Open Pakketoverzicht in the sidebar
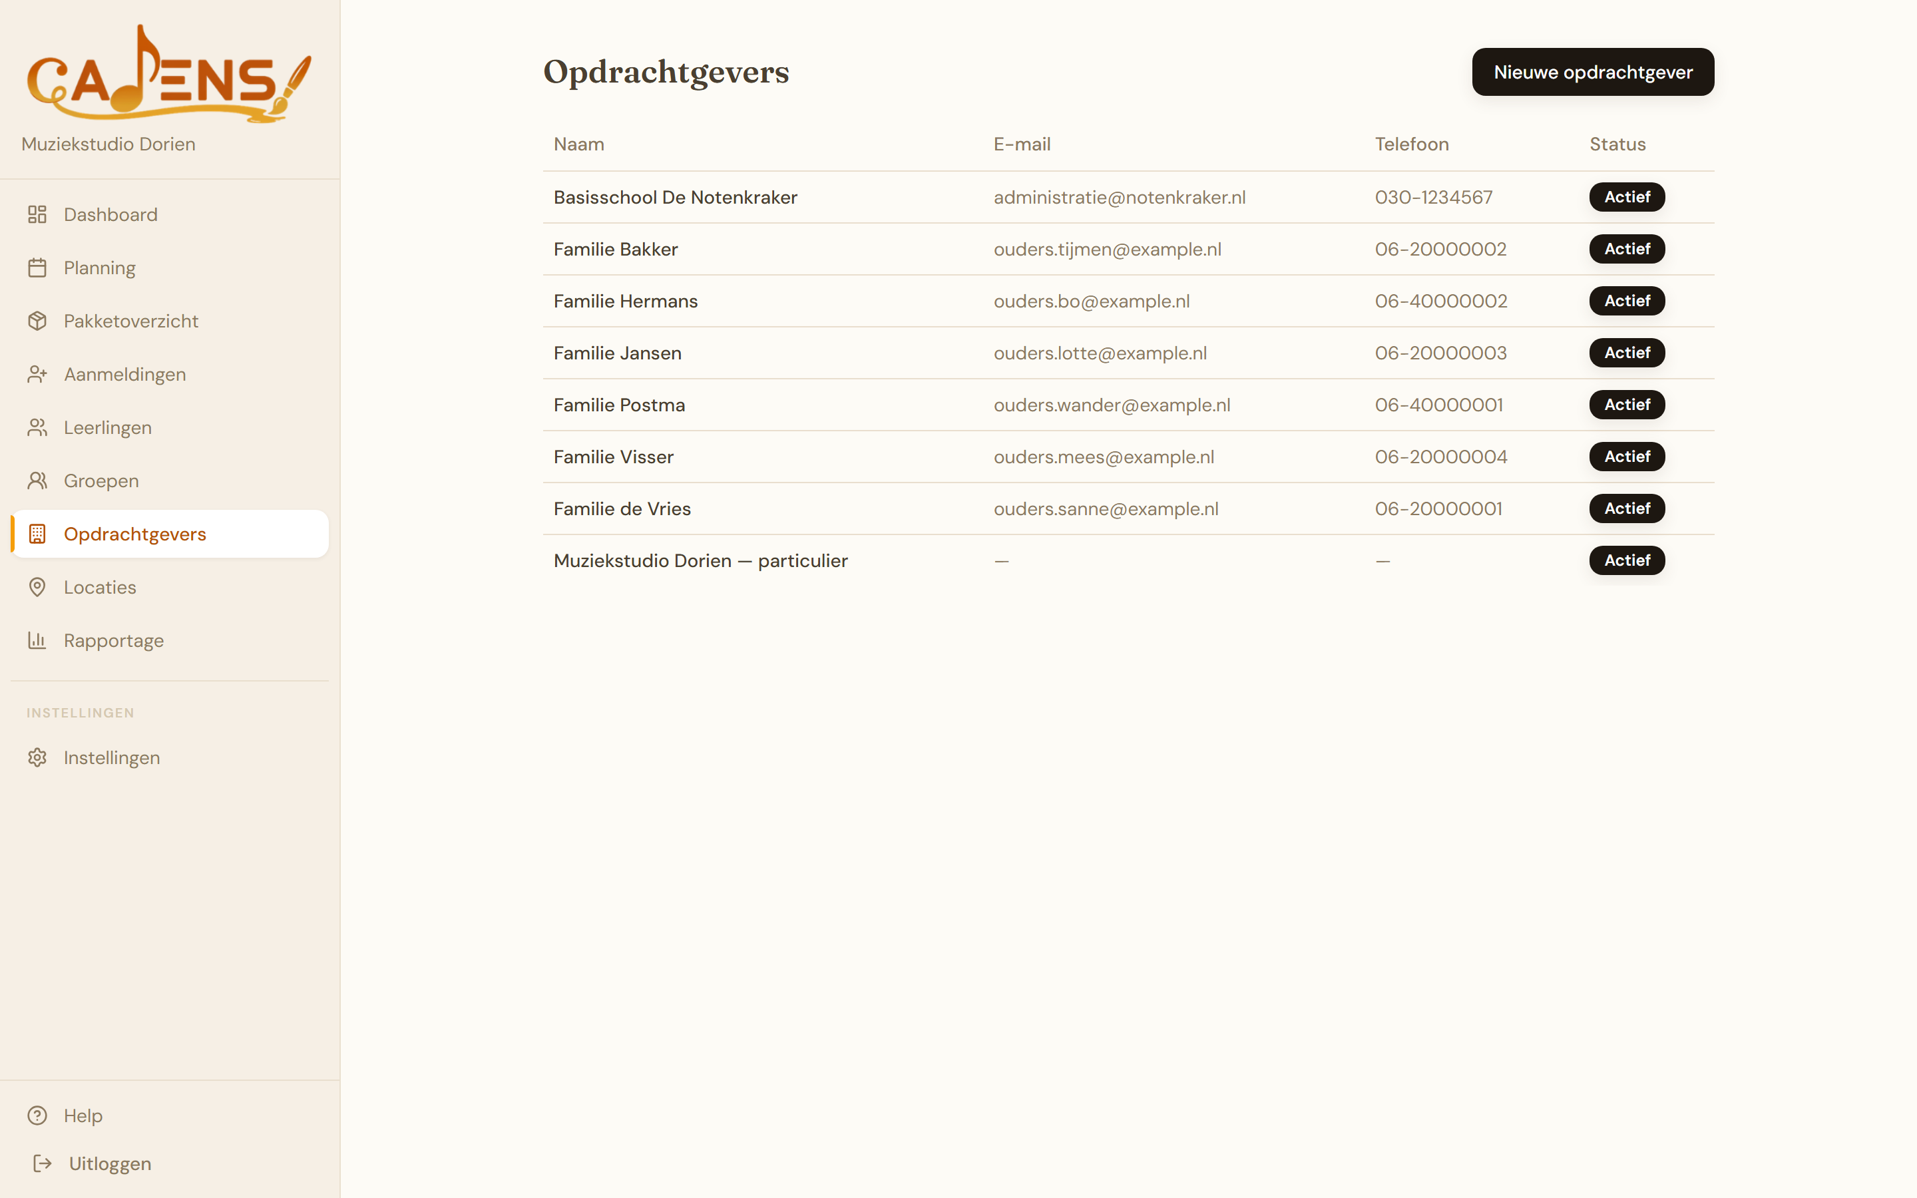 tap(170, 321)
